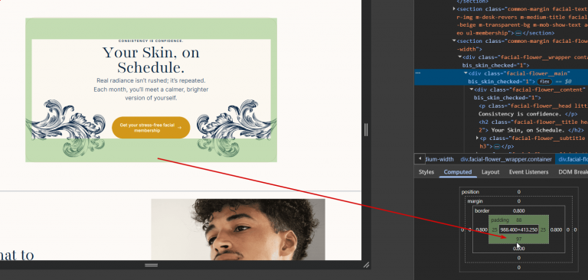Image resolution: width=588 pixels, height=280 pixels.
Task: Switch to the Styles tab
Action: [426, 172]
